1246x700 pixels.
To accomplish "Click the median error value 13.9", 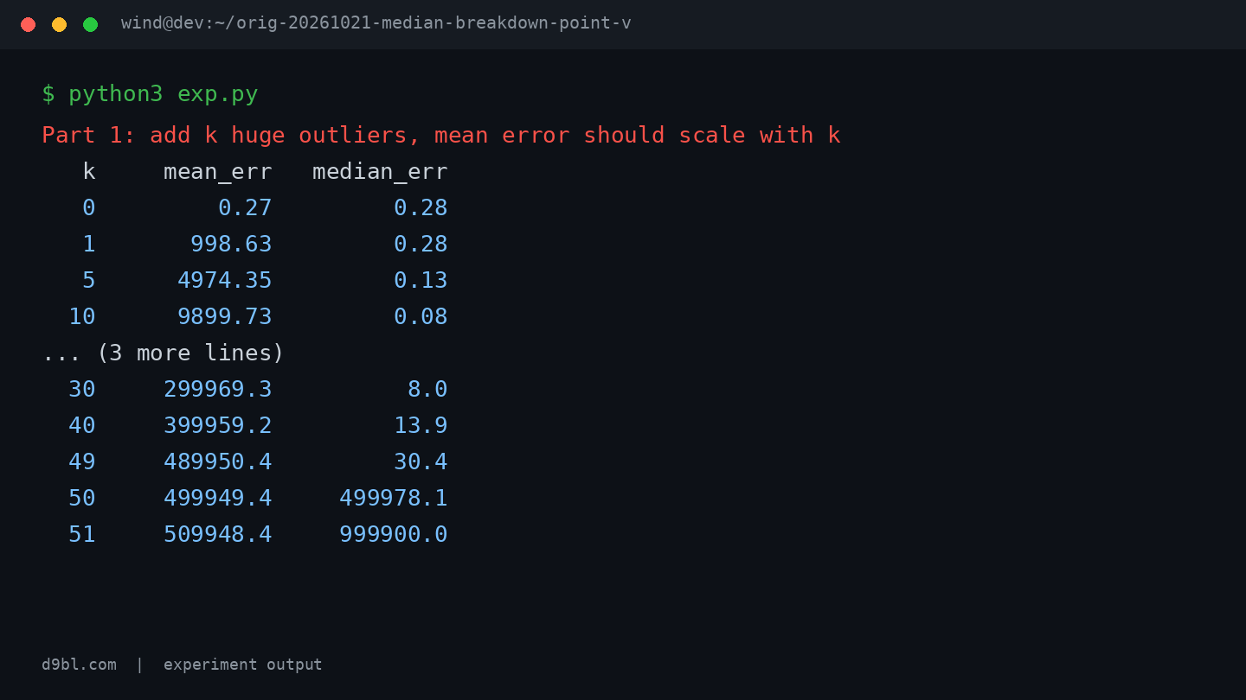I will (x=421, y=425).
